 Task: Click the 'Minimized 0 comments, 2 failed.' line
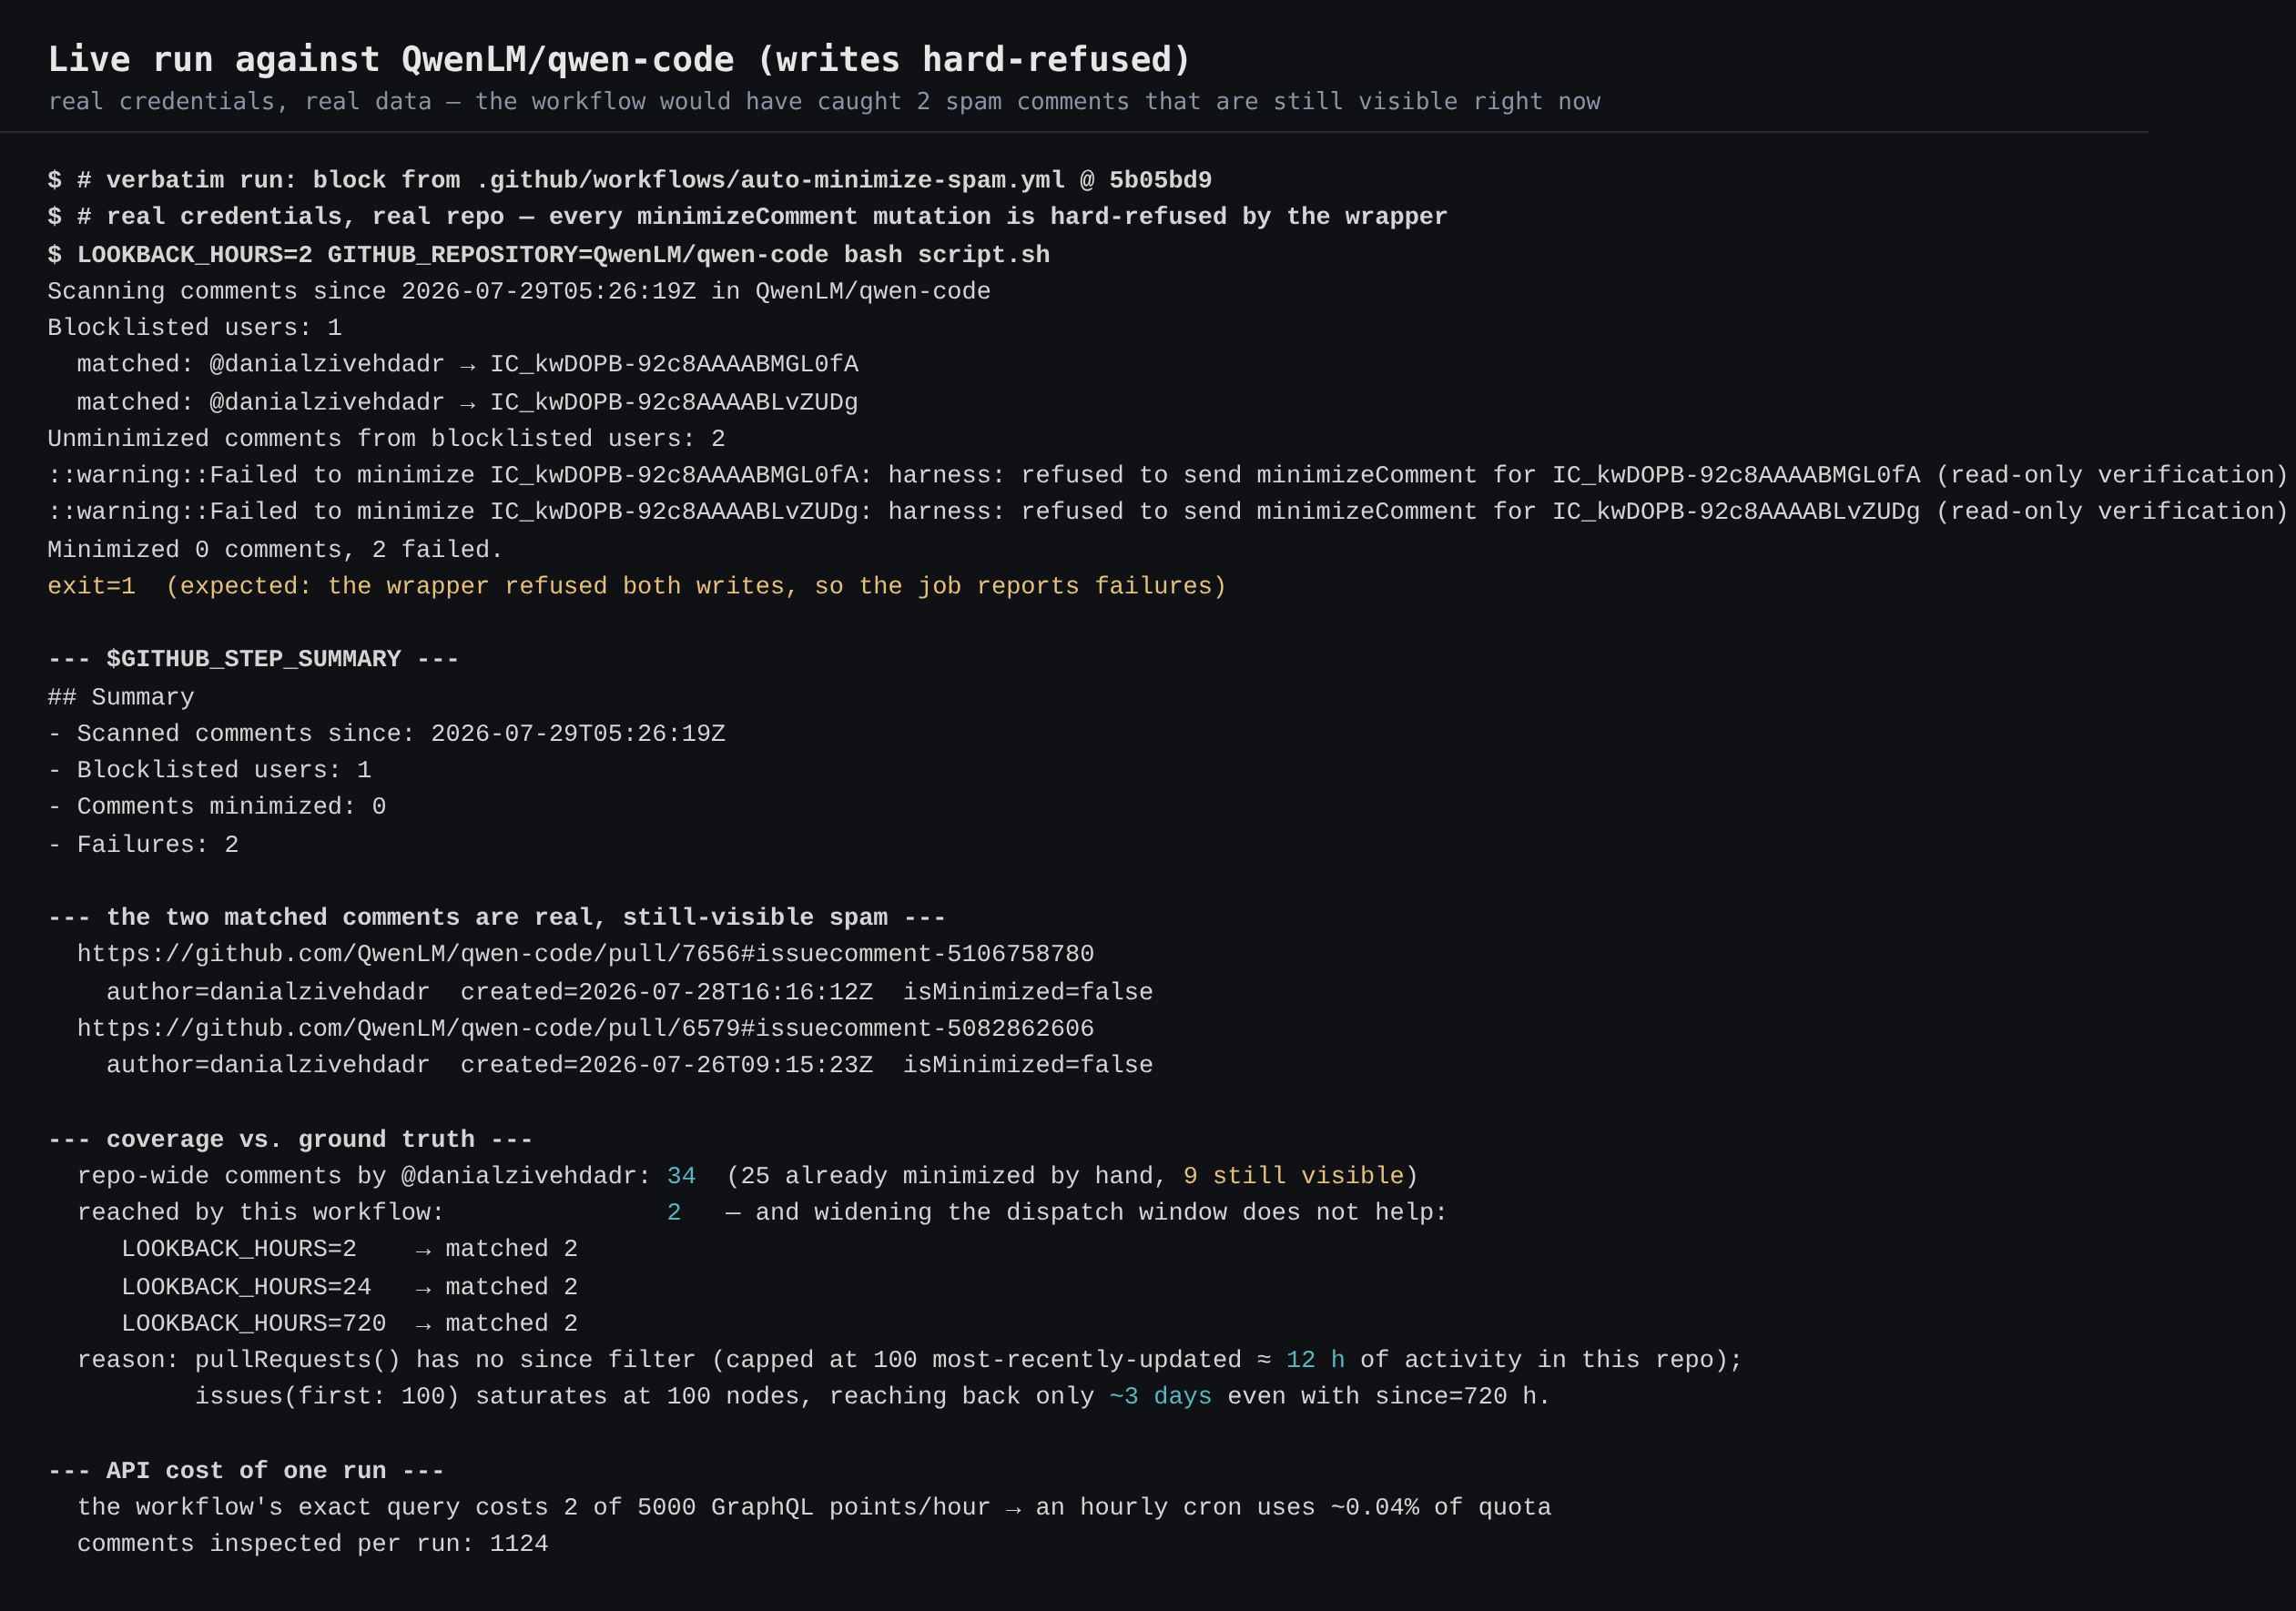pos(275,550)
